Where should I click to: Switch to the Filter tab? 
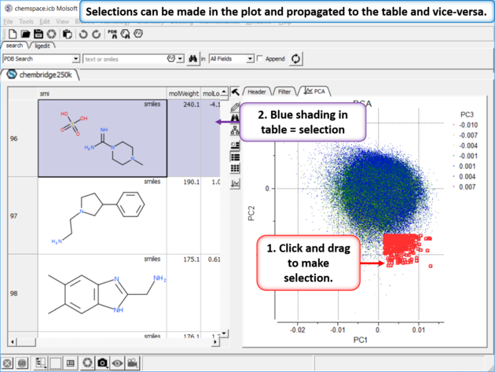click(x=284, y=92)
